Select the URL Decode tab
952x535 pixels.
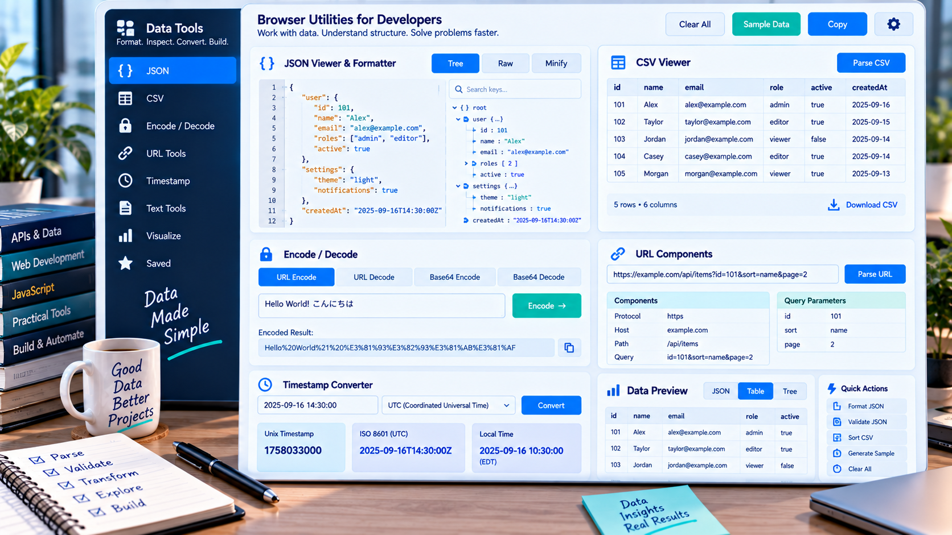(374, 277)
